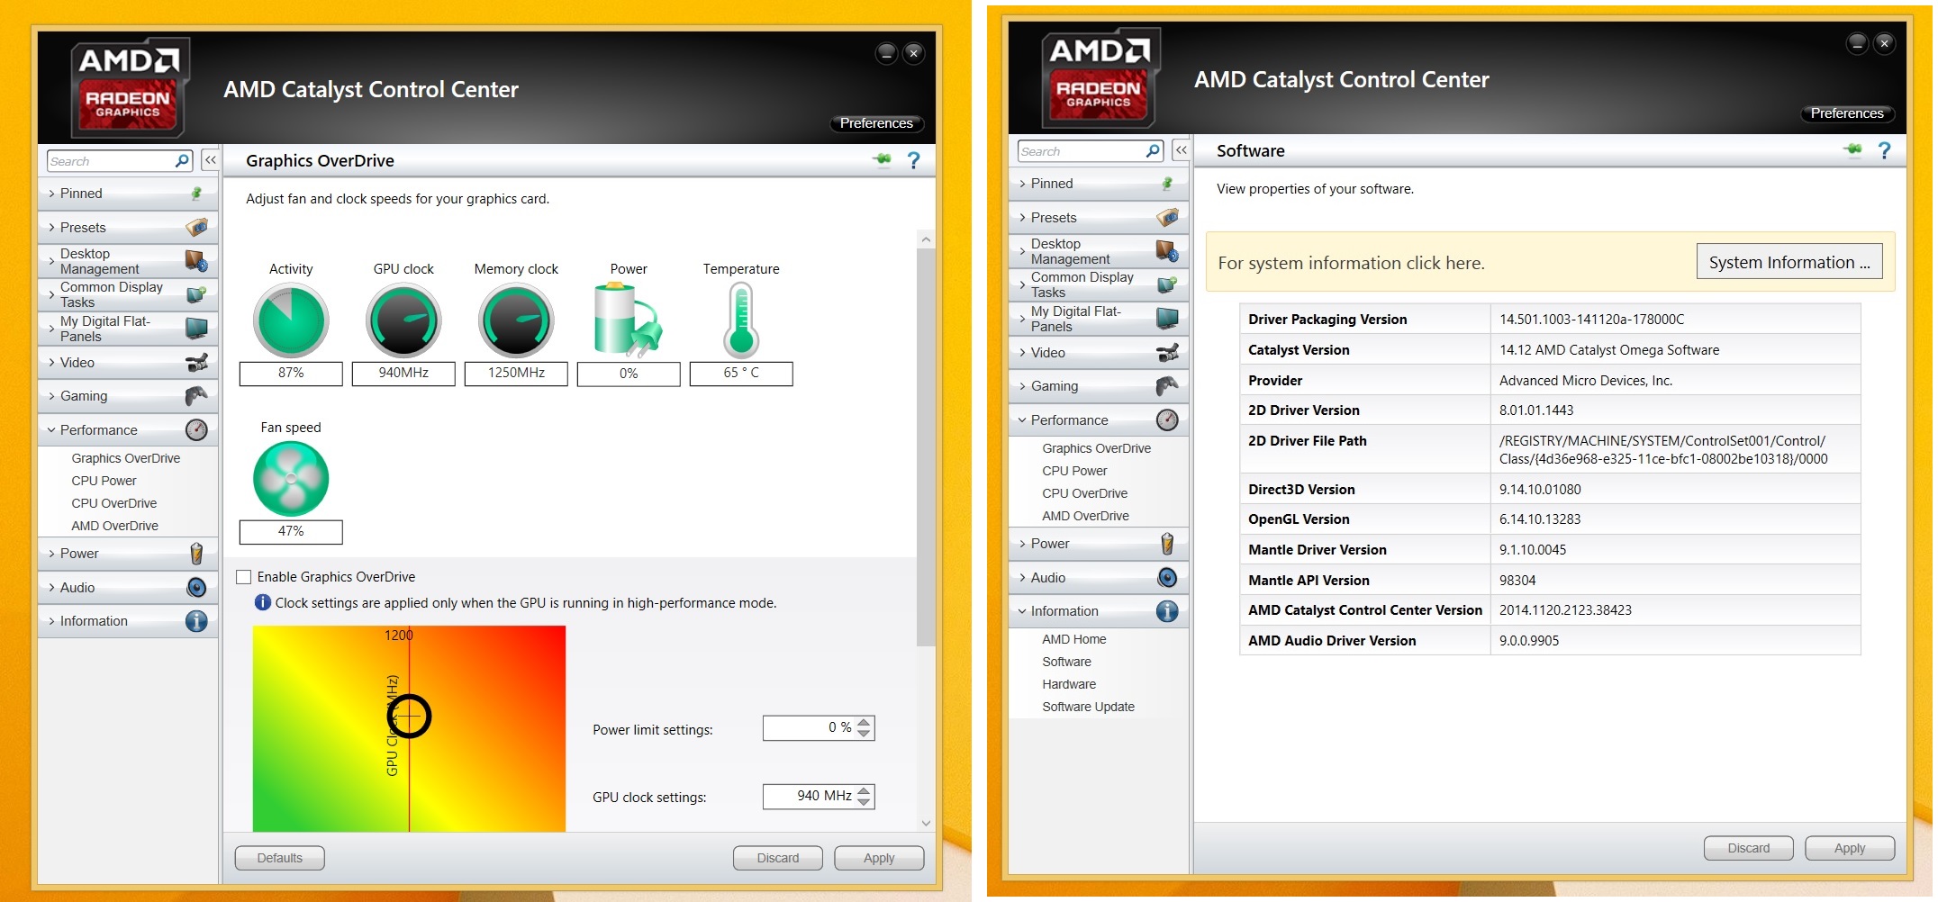Viewport: 1938px width, 902px height.
Task: Click the help question mark in left window
Action: point(914,160)
